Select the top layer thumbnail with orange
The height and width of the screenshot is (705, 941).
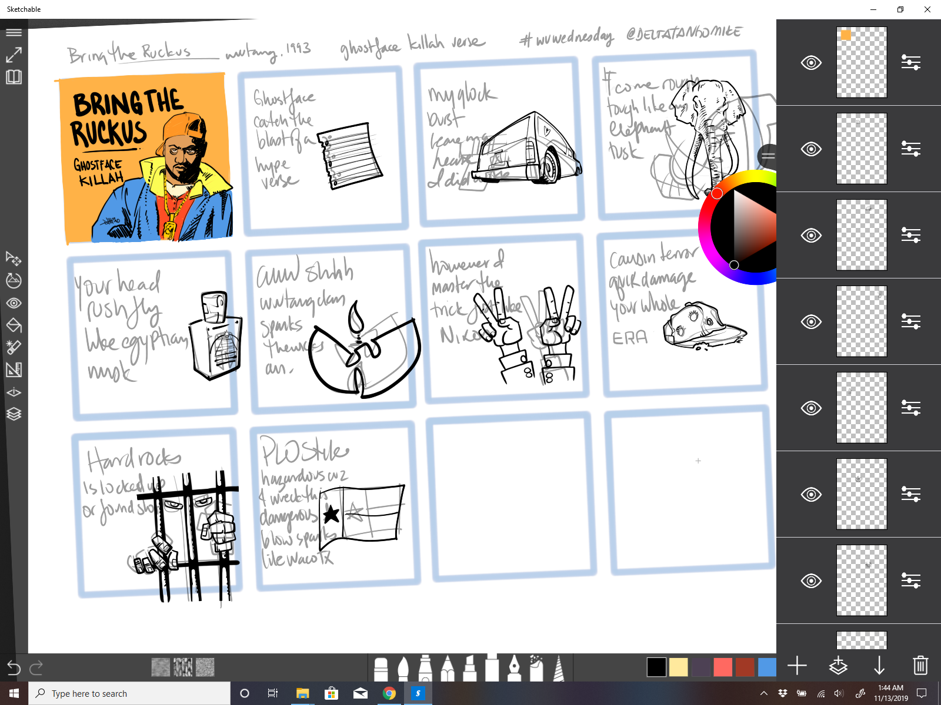coord(862,62)
